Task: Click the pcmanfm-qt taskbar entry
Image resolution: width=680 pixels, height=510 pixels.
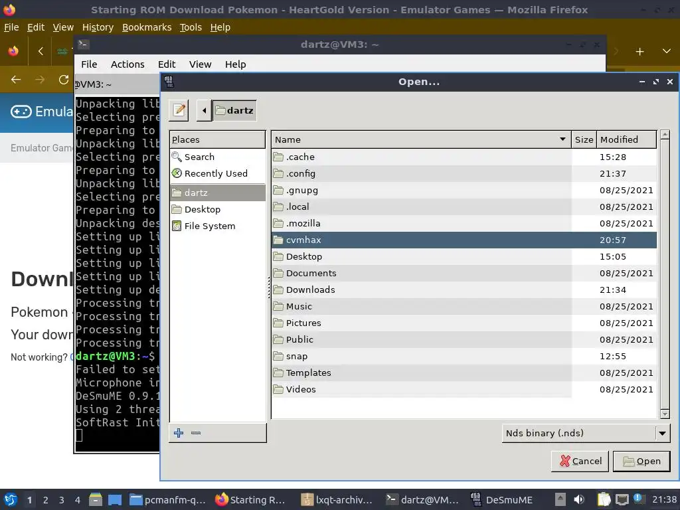Action: pyautogui.click(x=167, y=500)
